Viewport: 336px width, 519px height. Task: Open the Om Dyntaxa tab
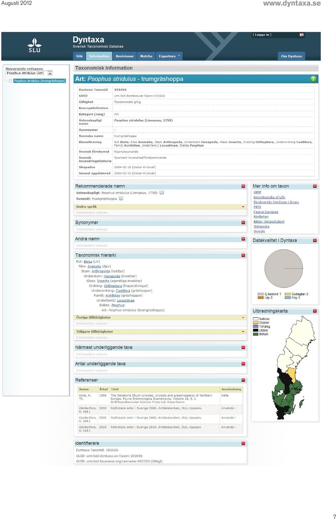click(x=291, y=56)
